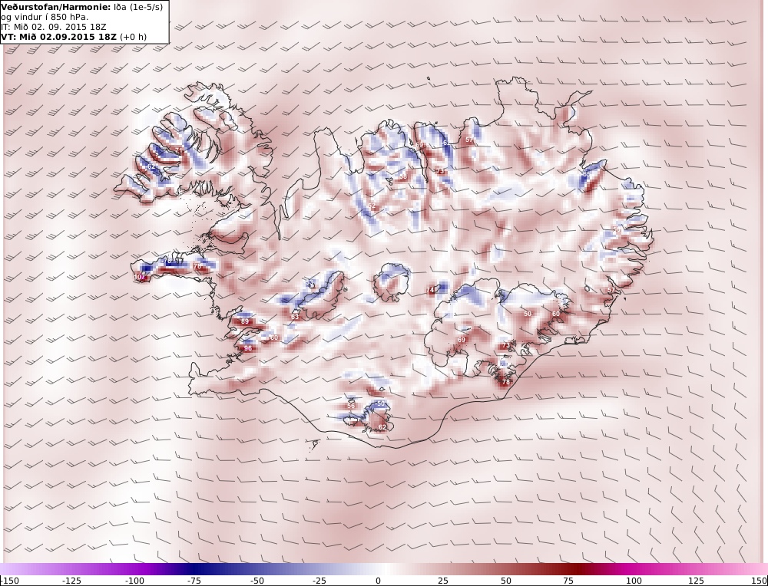Click the -25 tick label on the color scale
The image size is (768, 586).
(319, 581)
